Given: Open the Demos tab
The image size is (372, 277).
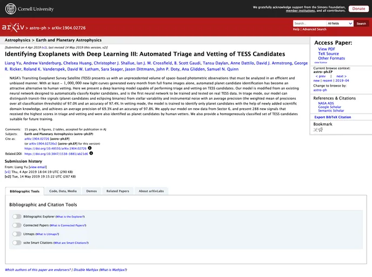Looking at the screenshot, I should pyautogui.click(x=91, y=191).
